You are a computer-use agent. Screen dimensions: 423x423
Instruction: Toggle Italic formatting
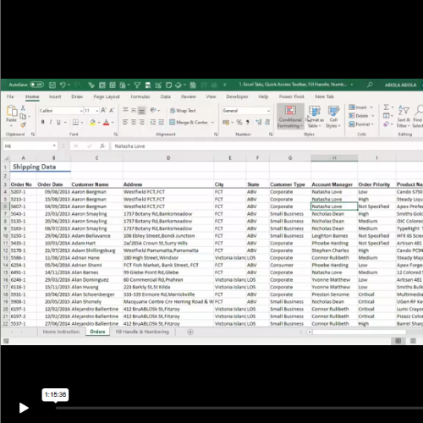click(51, 122)
